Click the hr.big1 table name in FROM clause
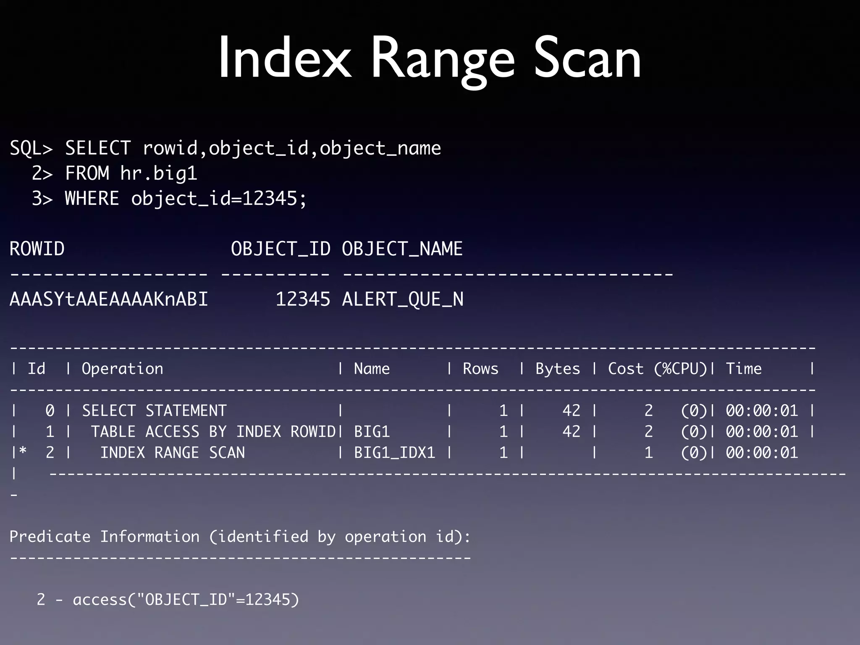 coord(158,173)
